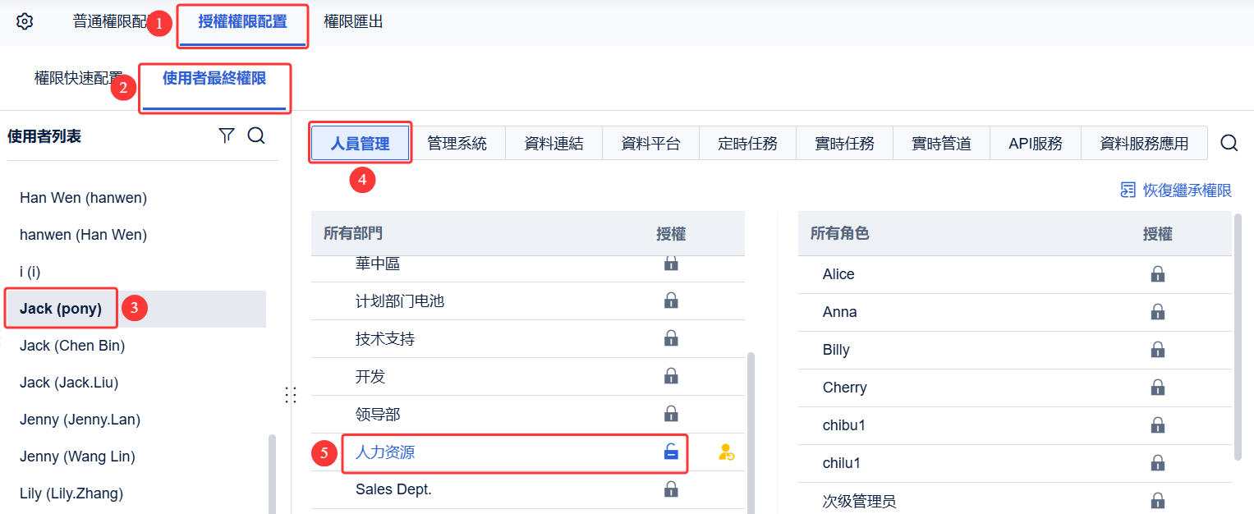1254x514 pixels.
Task: Click the 恢復繼承權限 link
Action: (x=1187, y=190)
